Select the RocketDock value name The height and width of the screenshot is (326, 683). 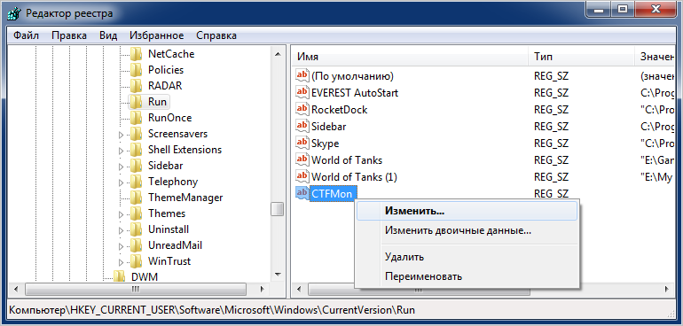point(339,109)
